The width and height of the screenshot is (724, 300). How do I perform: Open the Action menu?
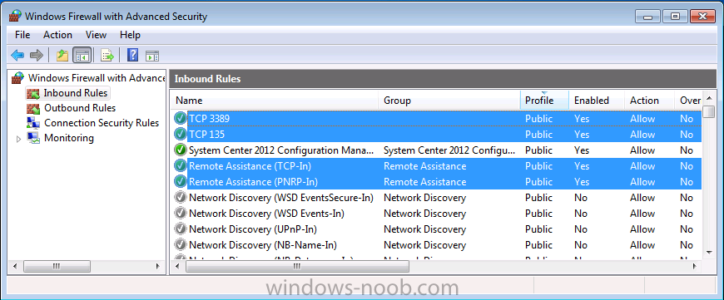pyautogui.click(x=57, y=35)
